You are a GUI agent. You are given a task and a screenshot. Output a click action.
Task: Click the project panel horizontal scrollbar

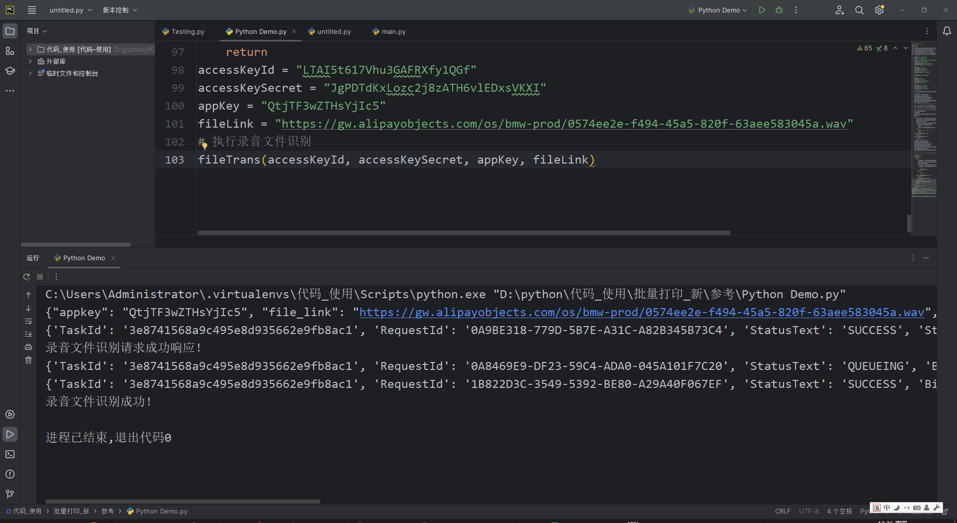[76, 245]
